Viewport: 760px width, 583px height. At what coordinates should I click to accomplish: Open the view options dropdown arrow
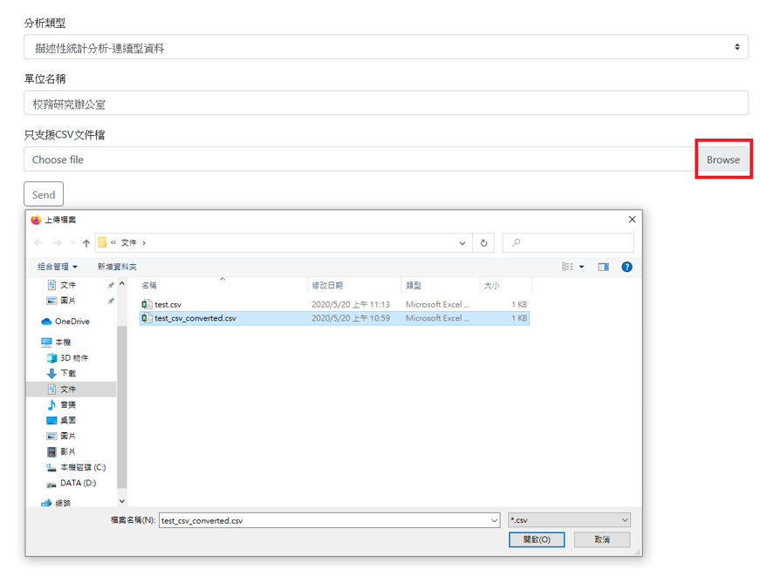click(582, 267)
